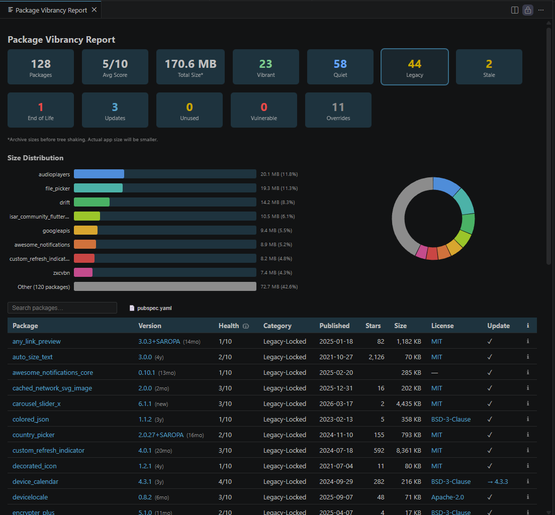The height and width of the screenshot is (515, 555).
Task: Close the Package Vibrancy Report tab
Action: (x=94, y=10)
